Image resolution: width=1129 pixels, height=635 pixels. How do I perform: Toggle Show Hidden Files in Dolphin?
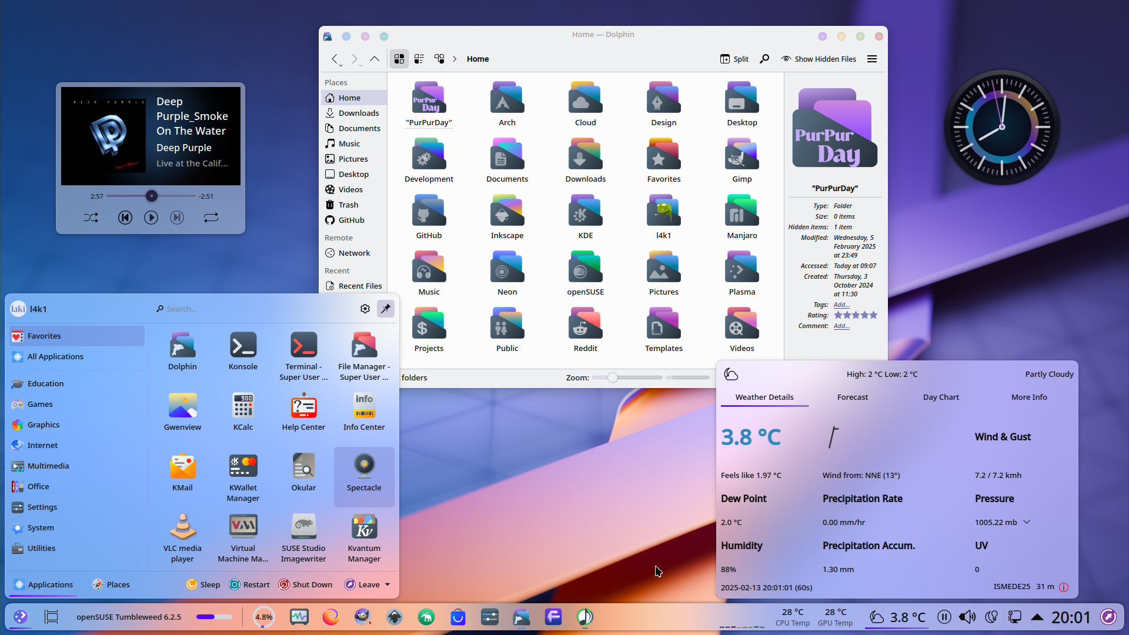(x=819, y=59)
